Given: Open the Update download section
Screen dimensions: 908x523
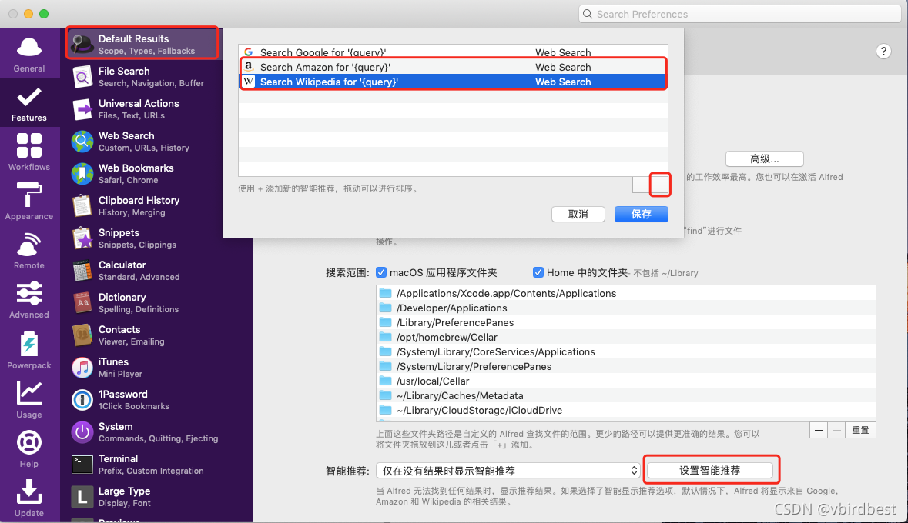Looking at the screenshot, I should (x=29, y=498).
